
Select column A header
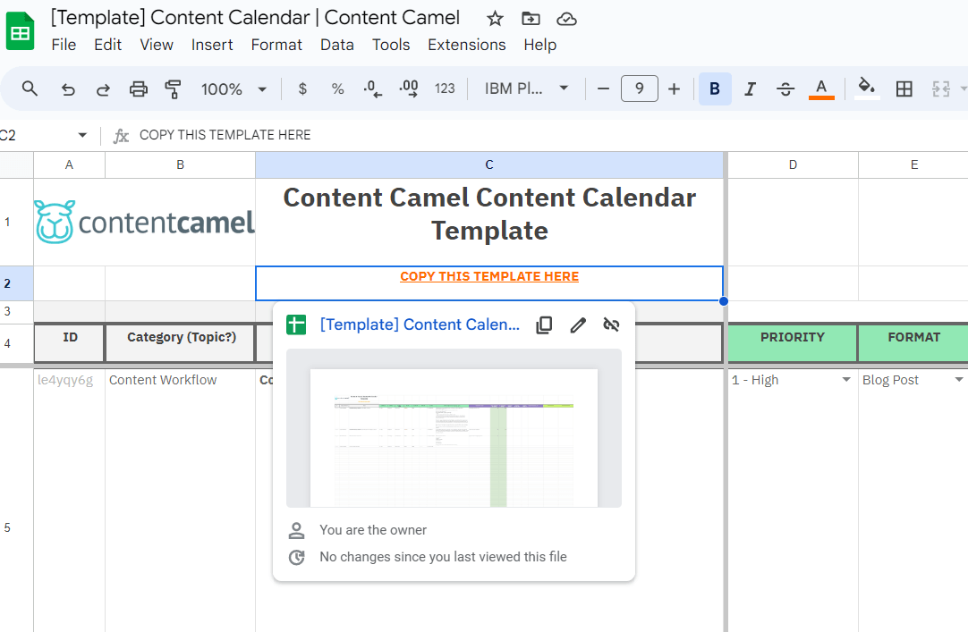[69, 164]
